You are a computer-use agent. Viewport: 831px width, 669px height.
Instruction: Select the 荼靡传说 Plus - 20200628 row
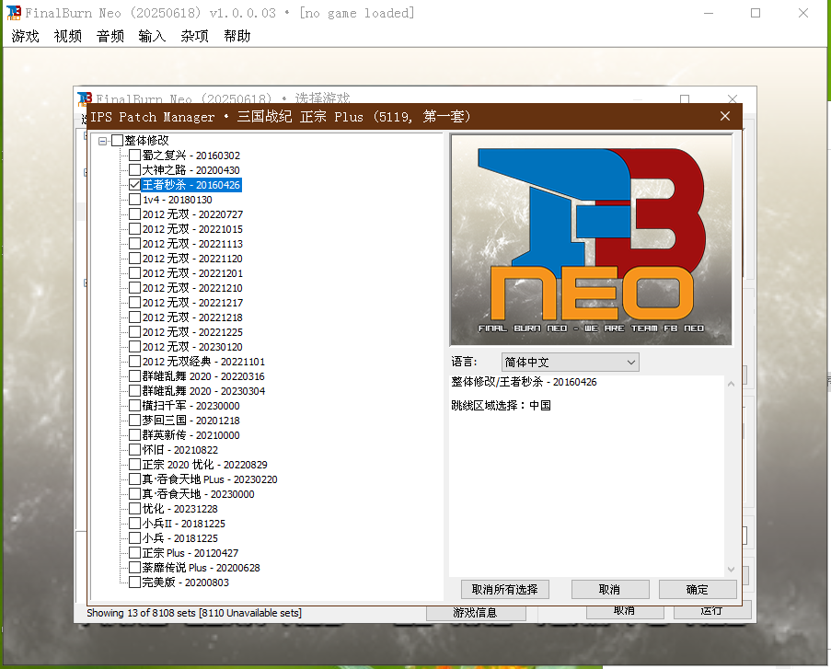pyautogui.click(x=201, y=568)
